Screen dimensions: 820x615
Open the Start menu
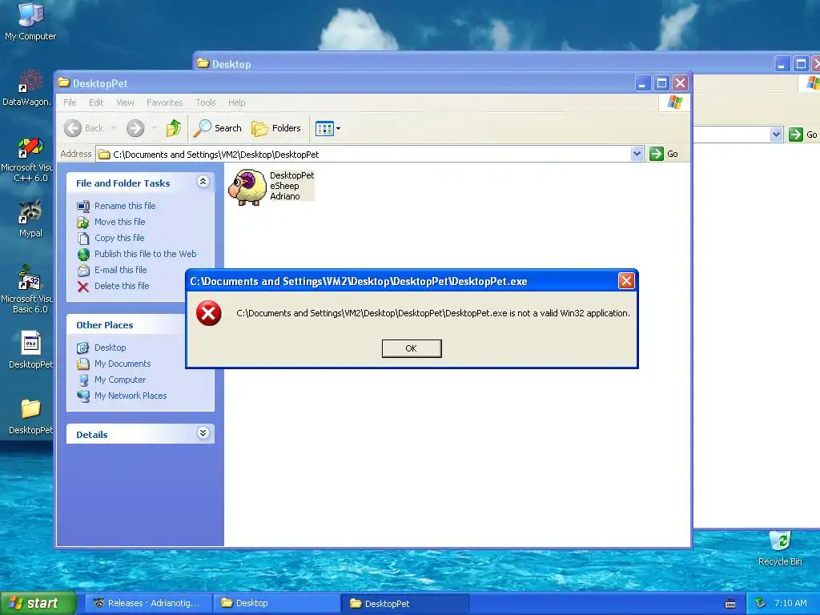(38, 603)
